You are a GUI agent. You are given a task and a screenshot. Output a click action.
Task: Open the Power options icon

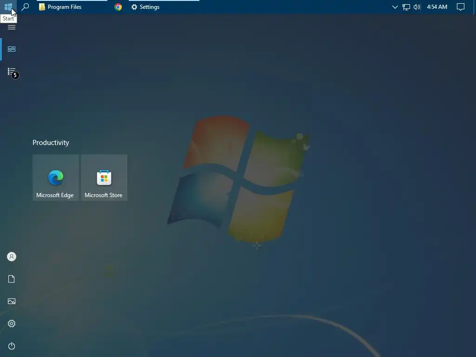click(12, 346)
